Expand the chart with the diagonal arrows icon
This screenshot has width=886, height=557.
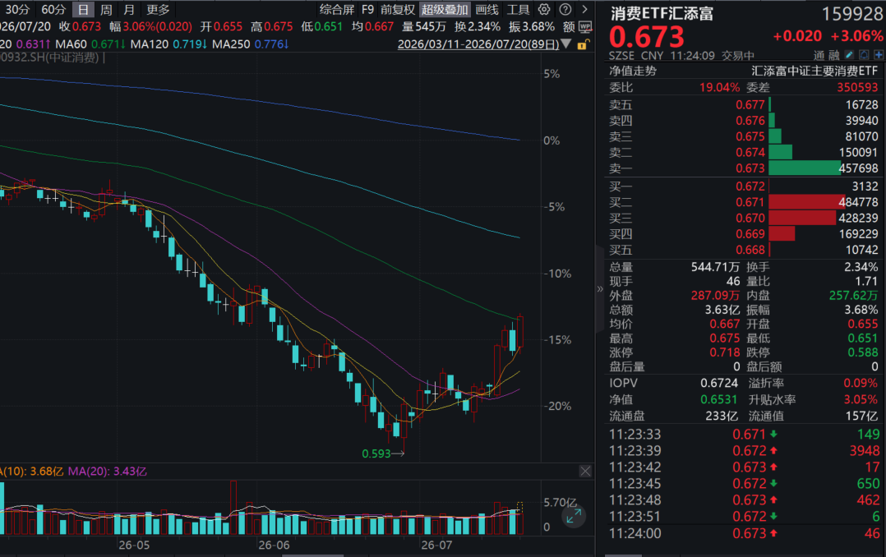coord(574,516)
